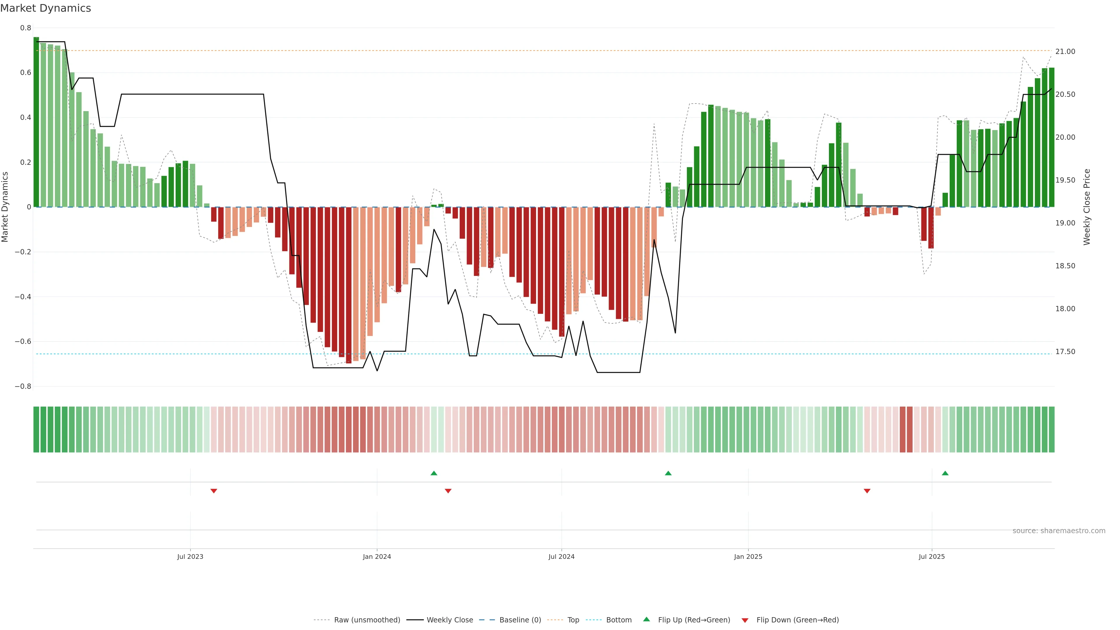
Task: Click the red flip-down marker between Jan and Jul 2025
Action: coord(867,491)
